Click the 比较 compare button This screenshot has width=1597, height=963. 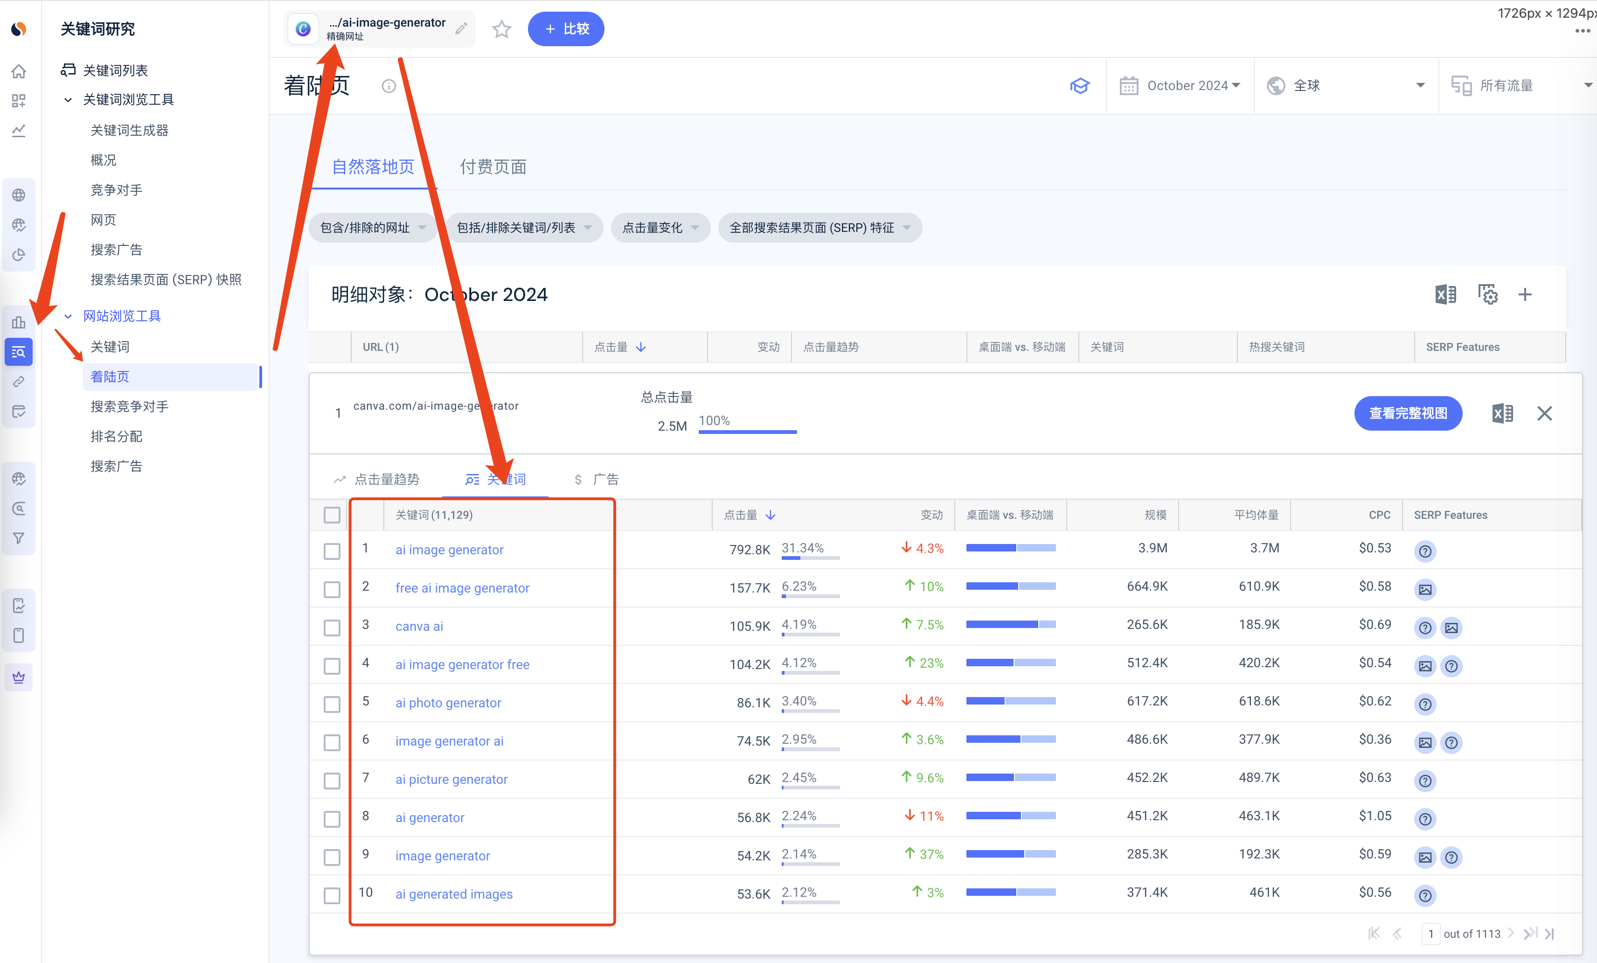click(566, 29)
